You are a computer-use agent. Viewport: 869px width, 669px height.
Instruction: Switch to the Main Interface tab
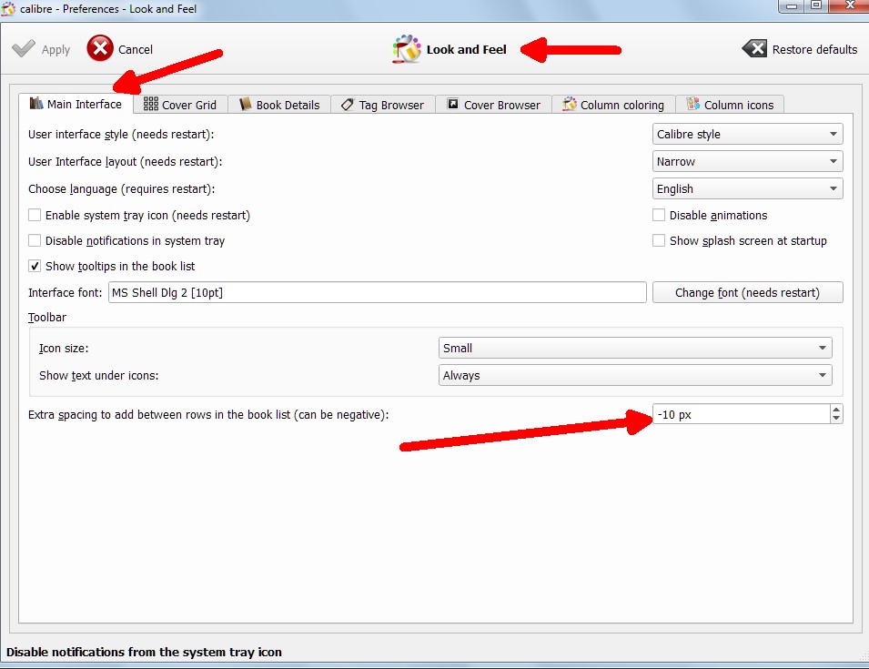[x=76, y=104]
